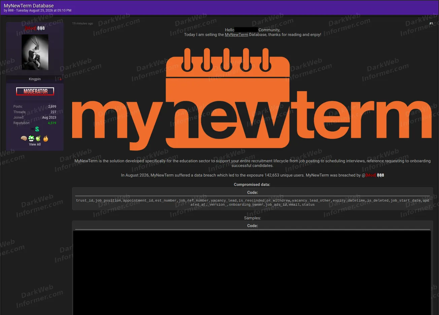Click the red offline status dot

point(61,80)
